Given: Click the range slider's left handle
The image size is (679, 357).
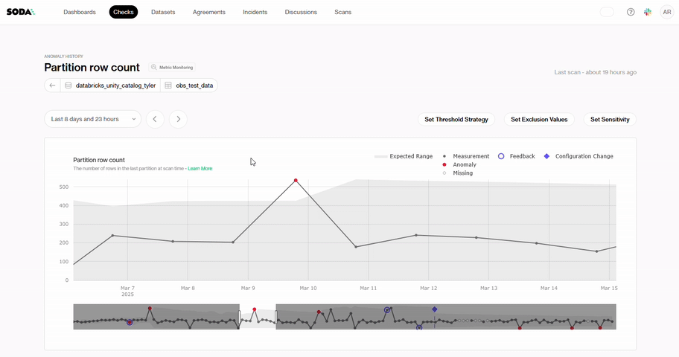Looking at the screenshot, I should (239, 317).
